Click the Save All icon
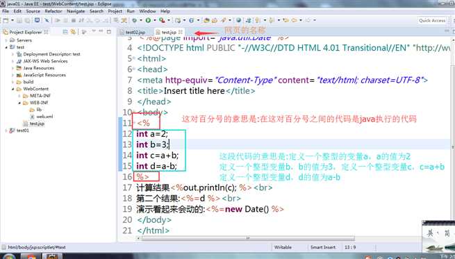 point(27,20)
